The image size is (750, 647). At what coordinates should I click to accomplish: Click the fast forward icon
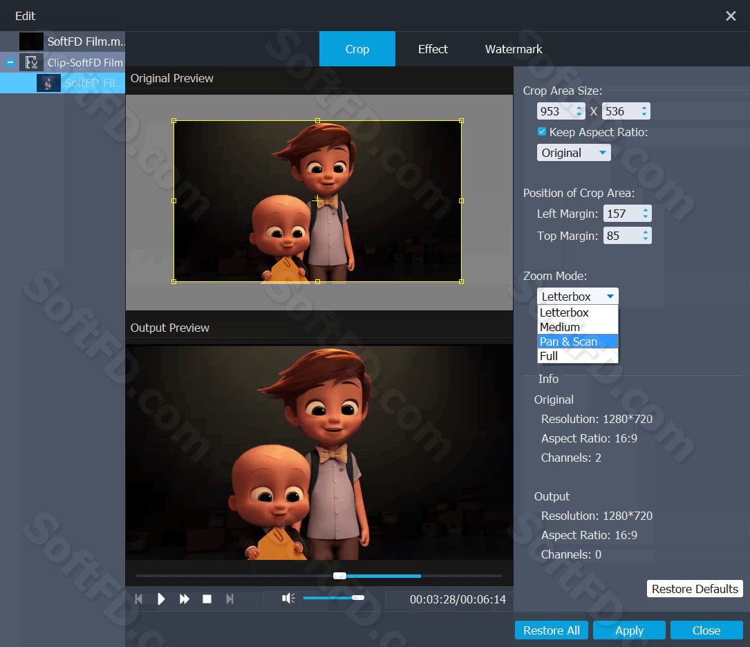[x=184, y=599]
